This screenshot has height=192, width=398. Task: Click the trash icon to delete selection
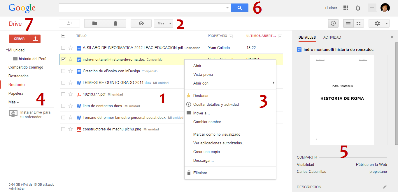(115, 23)
